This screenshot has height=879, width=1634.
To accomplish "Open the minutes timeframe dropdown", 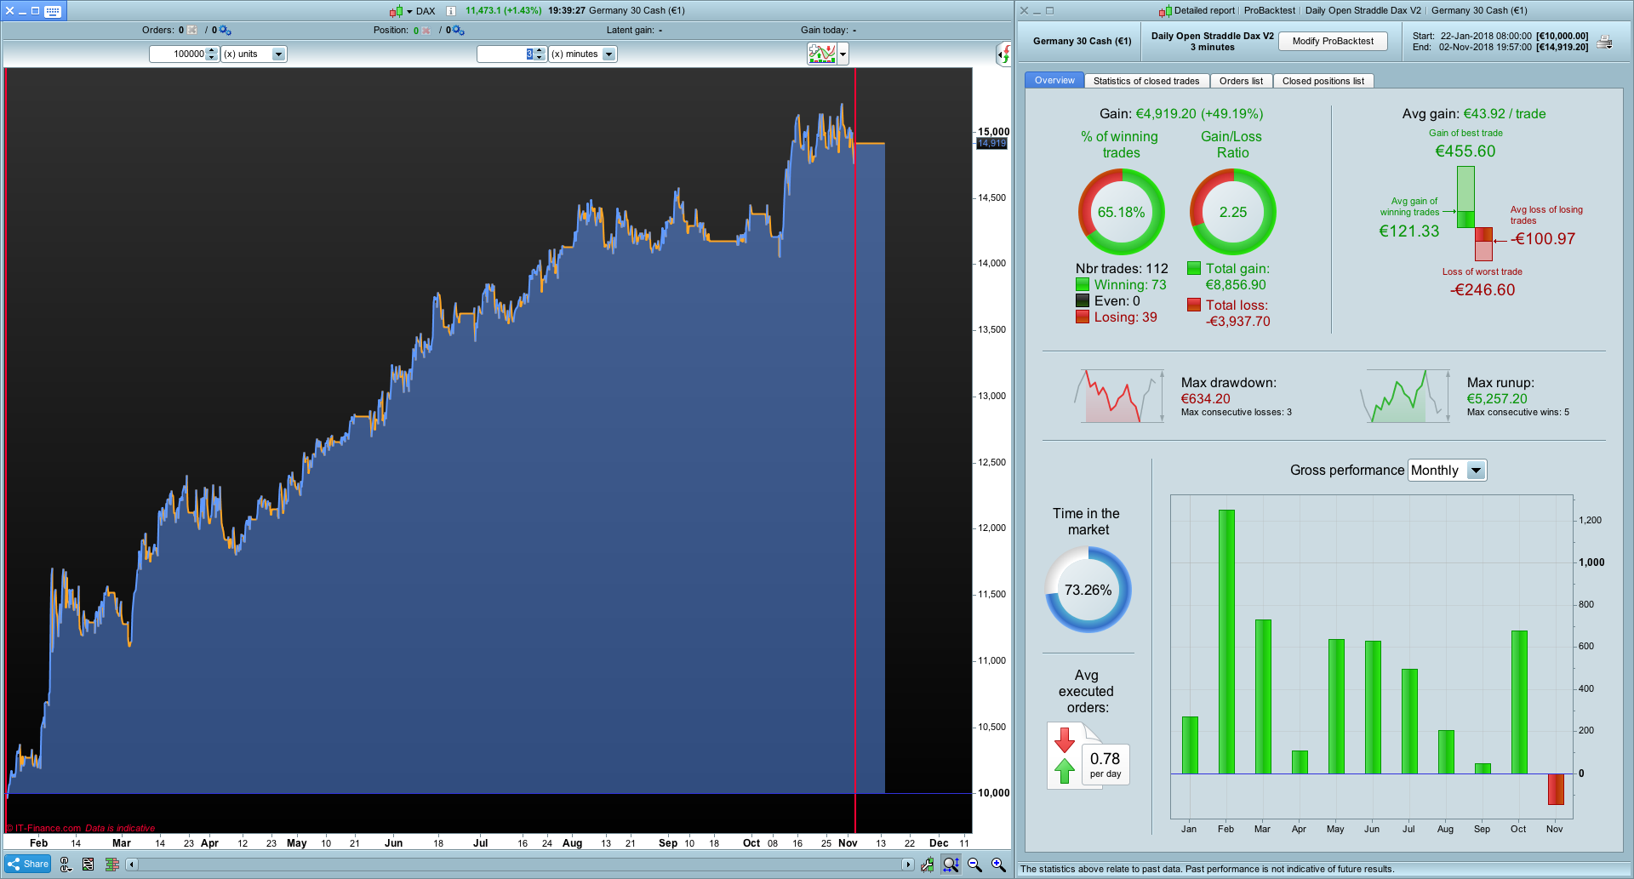I will tap(608, 54).
